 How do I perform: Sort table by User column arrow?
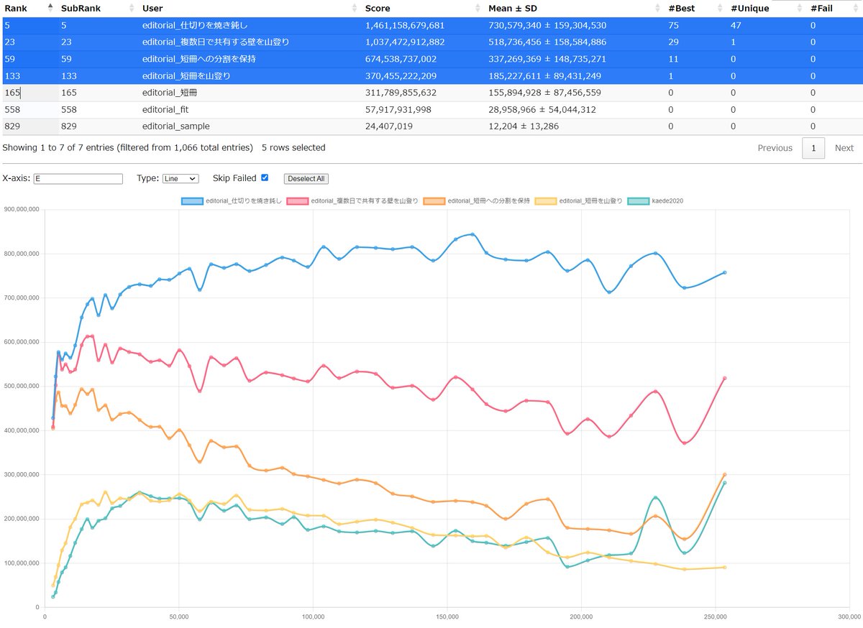point(355,8)
